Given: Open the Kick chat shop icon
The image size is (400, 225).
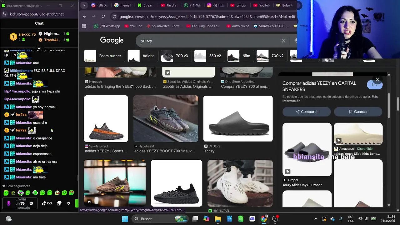Looking at the screenshot, I should 59,203.
